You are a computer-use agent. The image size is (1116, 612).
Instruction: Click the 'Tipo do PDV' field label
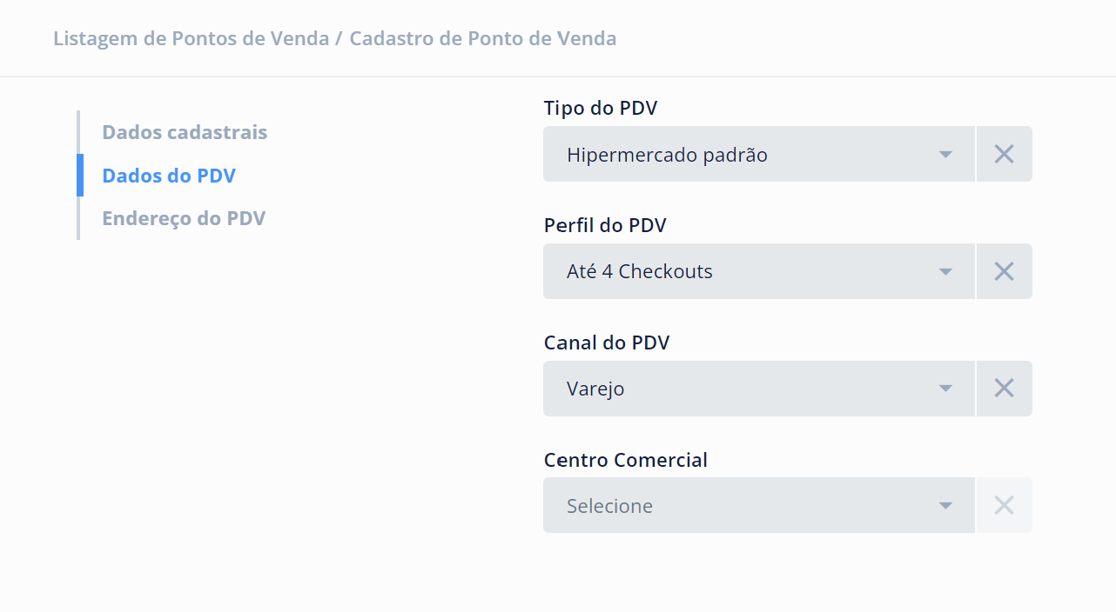pyautogui.click(x=601, y=108)
